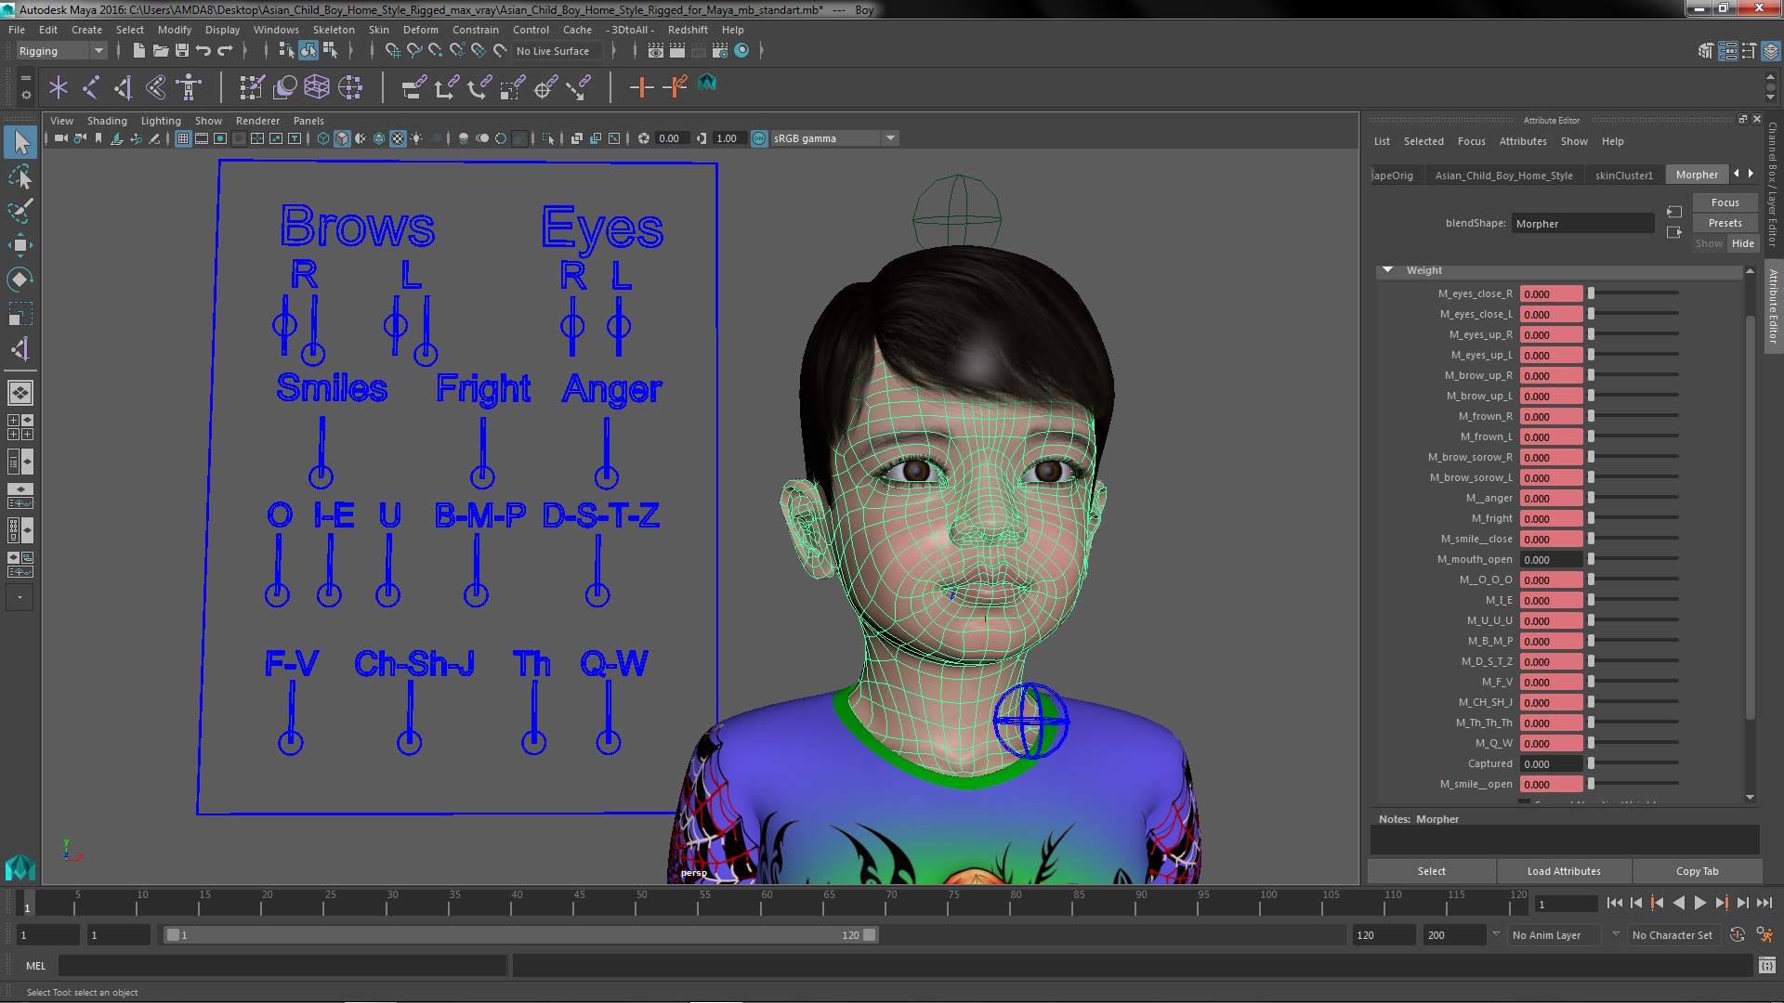Toggle wireframe shading in the viewport
This screenshot has width=1784, height=1003.
(x=322, y=138)
